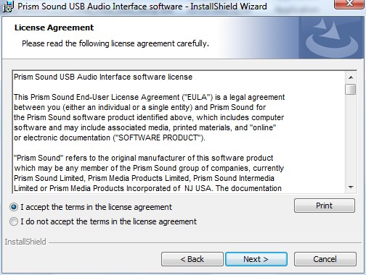Click the paragraph starting '"Prism Sound" refers to'
The height and width of the screenshot is (275, 366).
click(149, 173)
